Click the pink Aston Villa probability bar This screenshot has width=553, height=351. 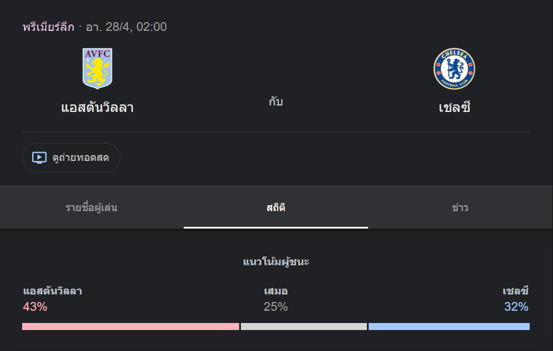click(130, 327)
